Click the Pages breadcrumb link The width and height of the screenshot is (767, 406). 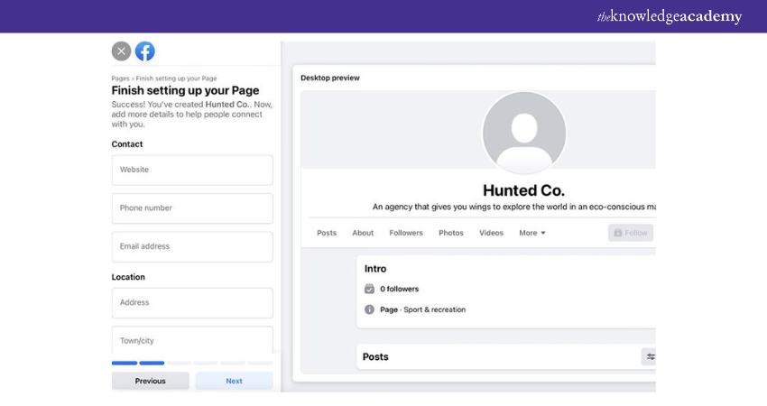tap(120, 78)
